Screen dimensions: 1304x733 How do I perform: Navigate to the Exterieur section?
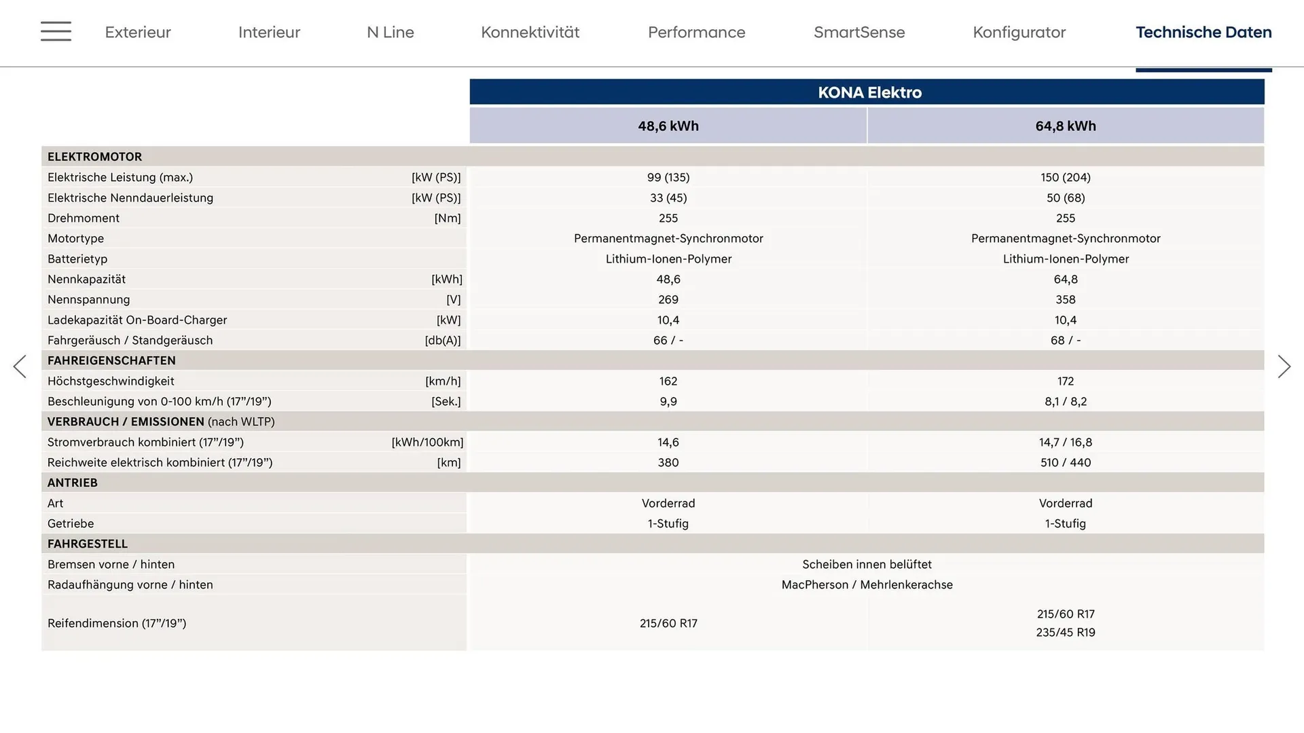pyautogui.click(x=138, y=32)
